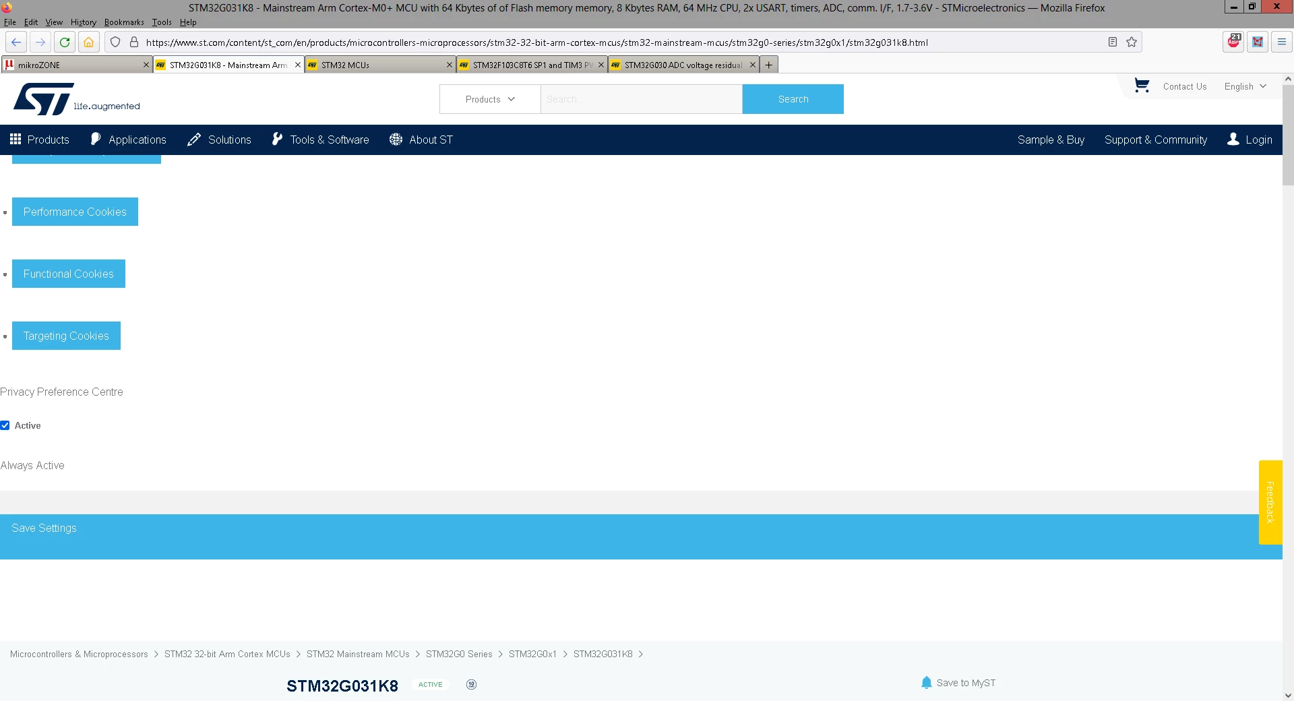The height and width of the screenshot is (701, 1294).
Task: Go forward with browser forward arrow
Action: pos(40,42)
